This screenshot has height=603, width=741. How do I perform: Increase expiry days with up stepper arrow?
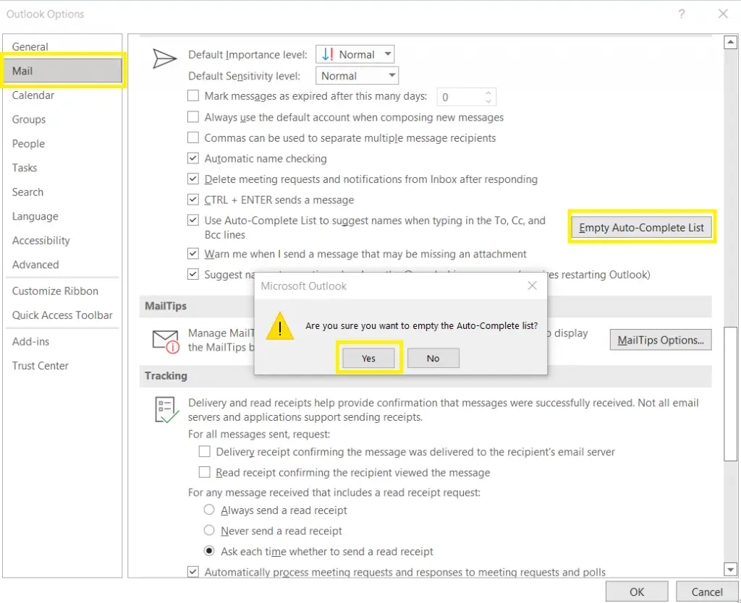click(488, 93)
